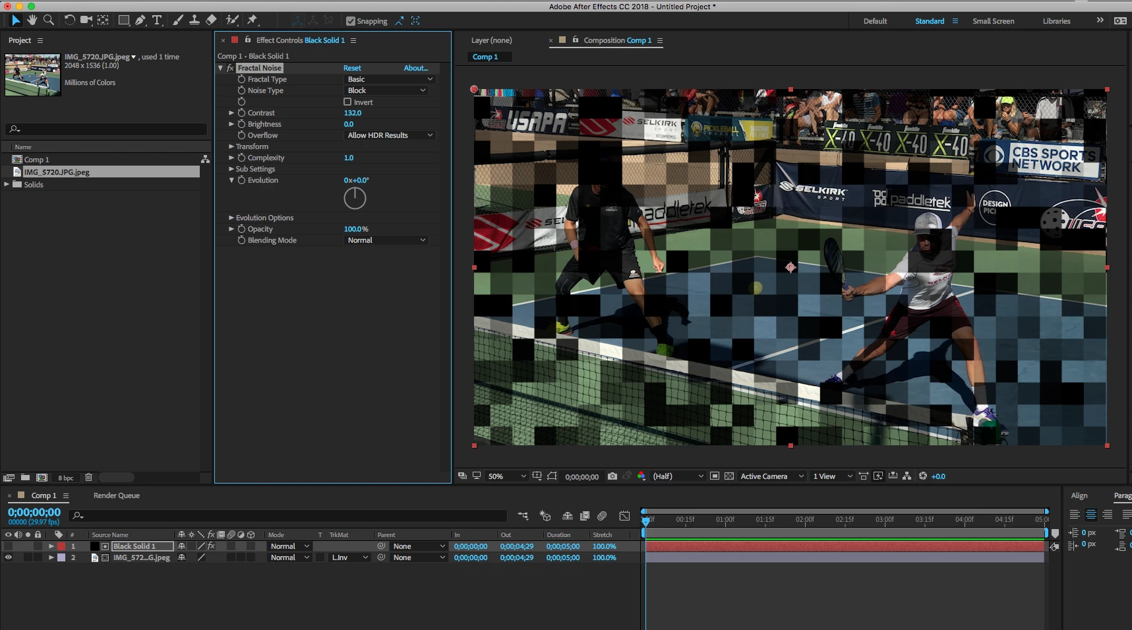Click the current timecode in timeline panel
Screen dimensions: 1132x630
tap(34, 512)
